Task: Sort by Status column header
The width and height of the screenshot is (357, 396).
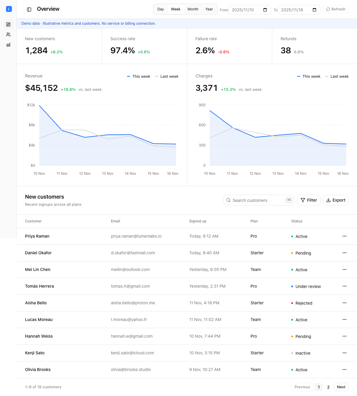Action: (297, 221)
